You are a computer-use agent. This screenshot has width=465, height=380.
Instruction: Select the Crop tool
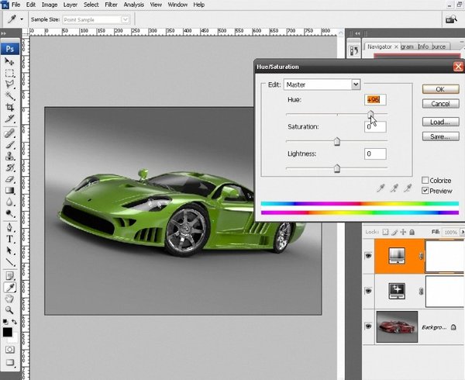pyautogui.click(x=10, y=107)
